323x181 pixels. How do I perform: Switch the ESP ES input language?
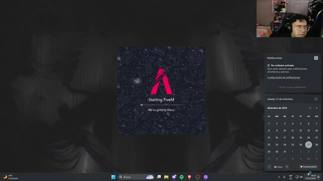point(291,177)
